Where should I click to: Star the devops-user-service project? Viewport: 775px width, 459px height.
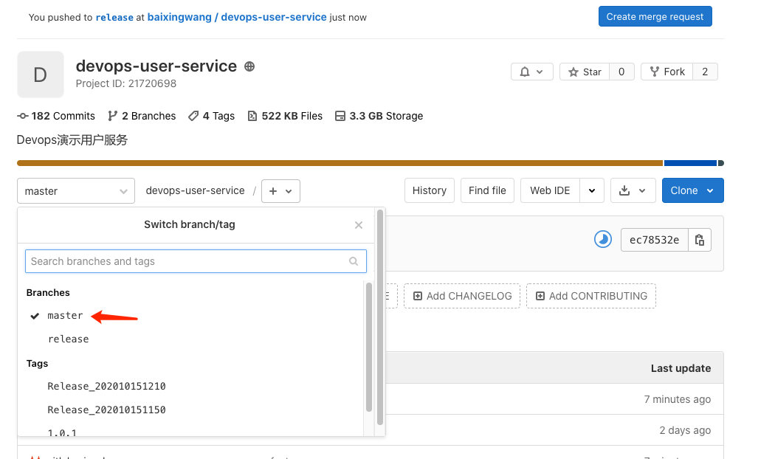tap(585, 72)
